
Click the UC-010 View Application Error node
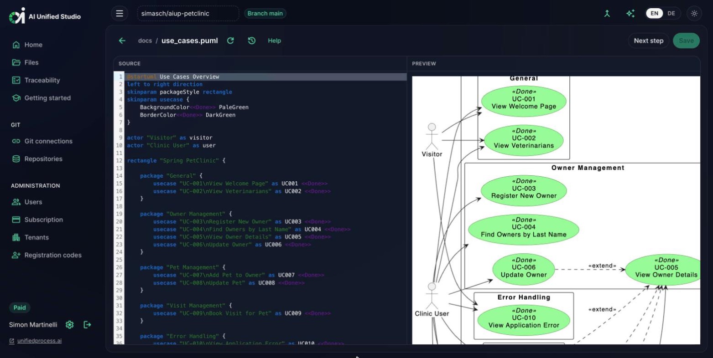pos(524,320)
